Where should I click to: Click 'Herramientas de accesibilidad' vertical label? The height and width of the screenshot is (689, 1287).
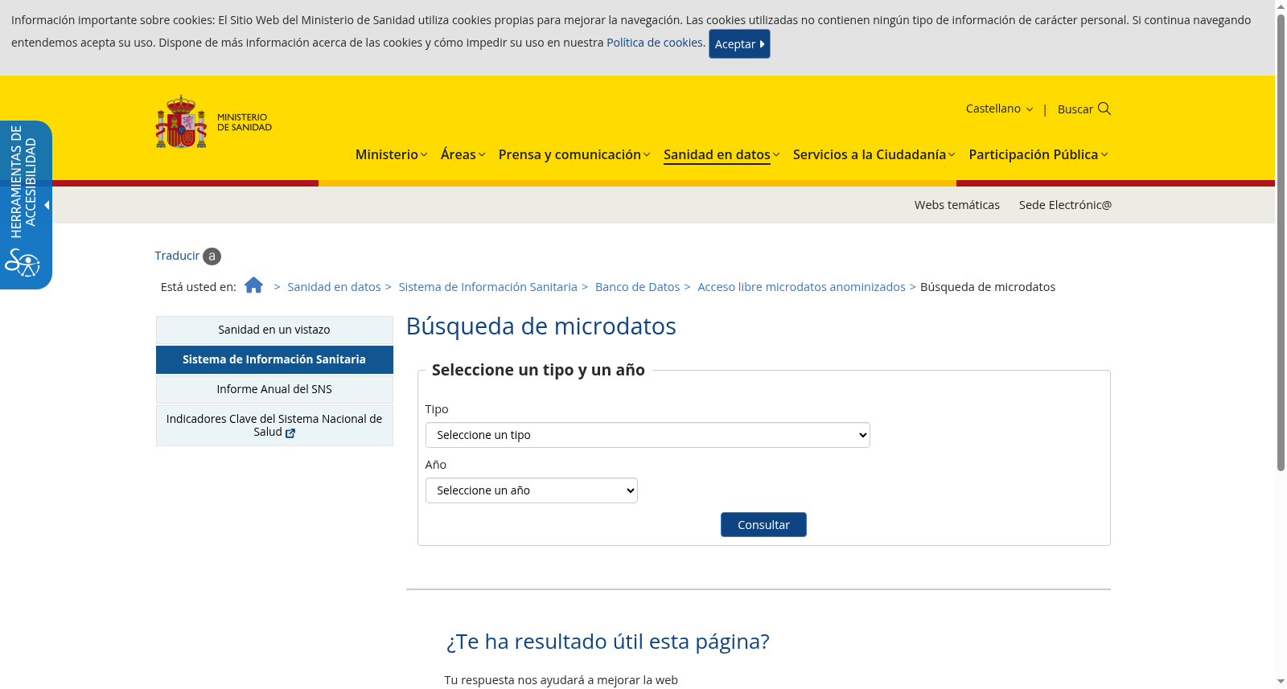[23, 182]
